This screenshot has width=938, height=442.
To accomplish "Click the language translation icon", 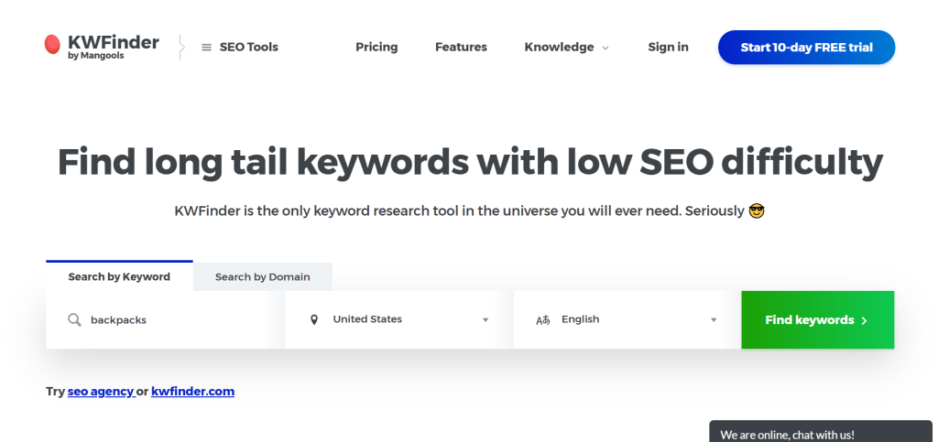I will pyautogui.click(x=542, y=320).
